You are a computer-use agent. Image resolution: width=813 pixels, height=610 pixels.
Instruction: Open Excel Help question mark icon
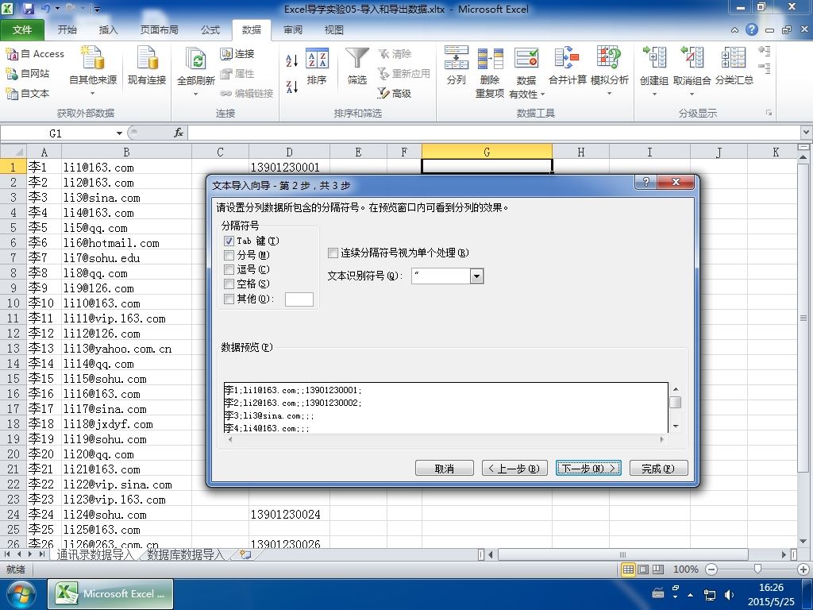[752, 29]
